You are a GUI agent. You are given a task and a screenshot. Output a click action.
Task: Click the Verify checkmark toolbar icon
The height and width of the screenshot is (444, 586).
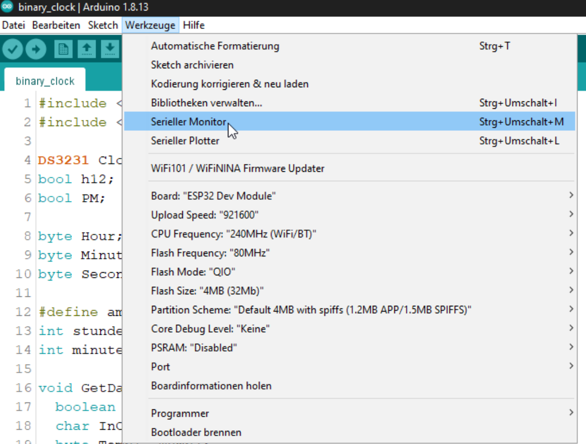pyautogui.click(x=13, y=49)
